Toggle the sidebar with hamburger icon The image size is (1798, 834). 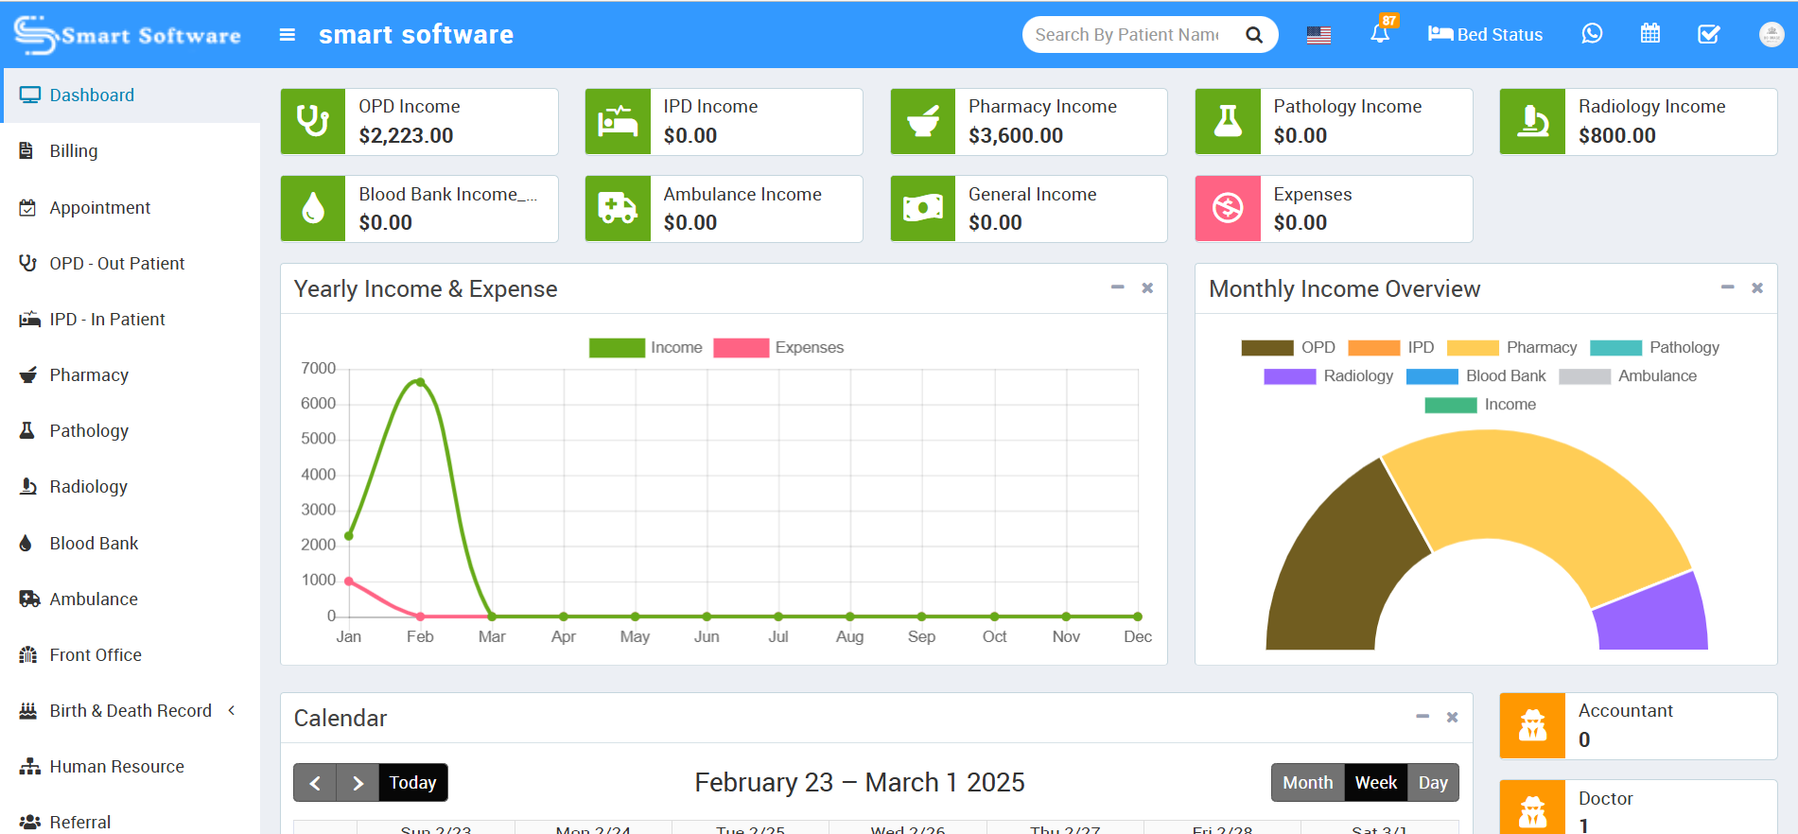pos(288,35)
